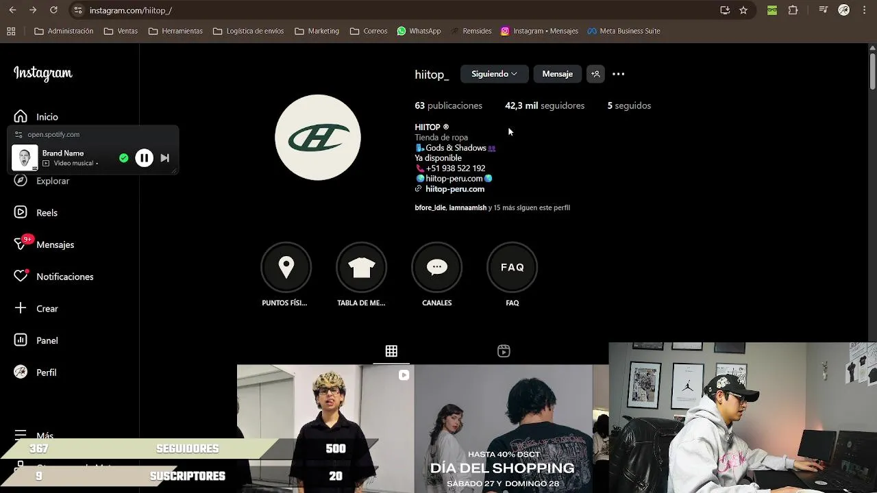Open the WhatsApp bookmark
877x493 pixels.
[x=419, y=31]
